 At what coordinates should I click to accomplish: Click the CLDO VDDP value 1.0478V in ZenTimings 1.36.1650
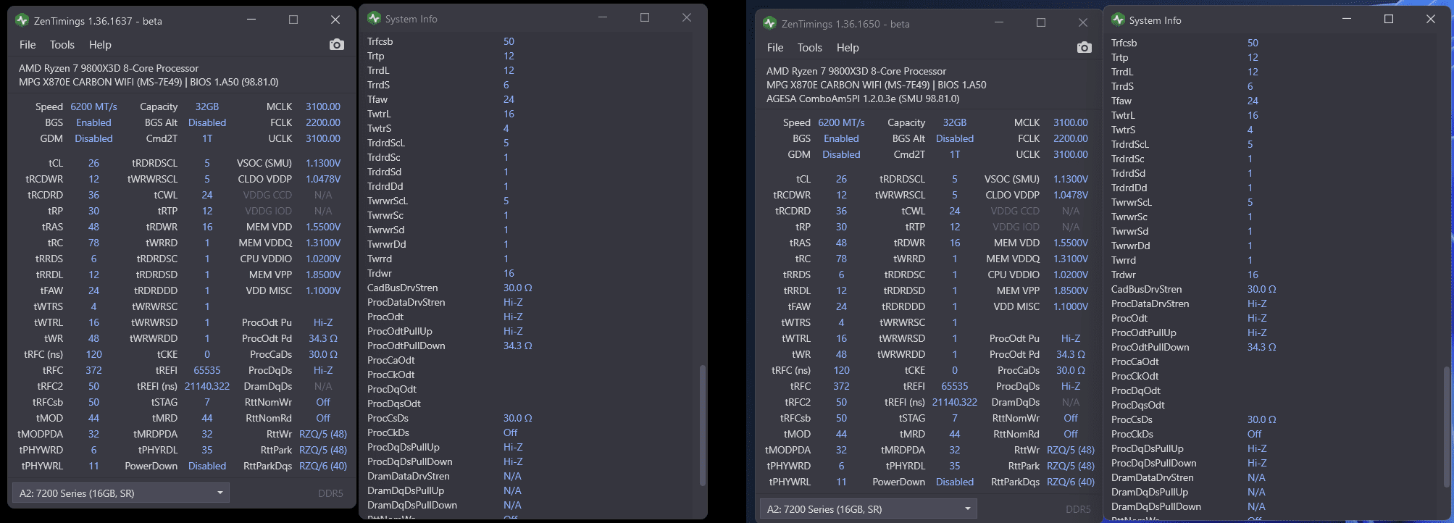(1071, 195)
